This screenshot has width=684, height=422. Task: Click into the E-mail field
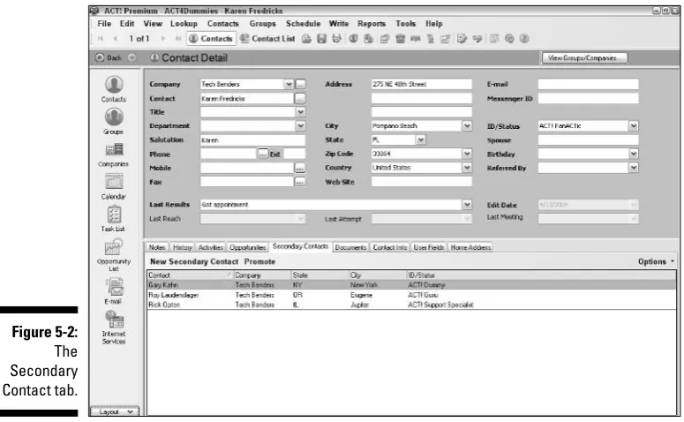click(x=588, y=84)
